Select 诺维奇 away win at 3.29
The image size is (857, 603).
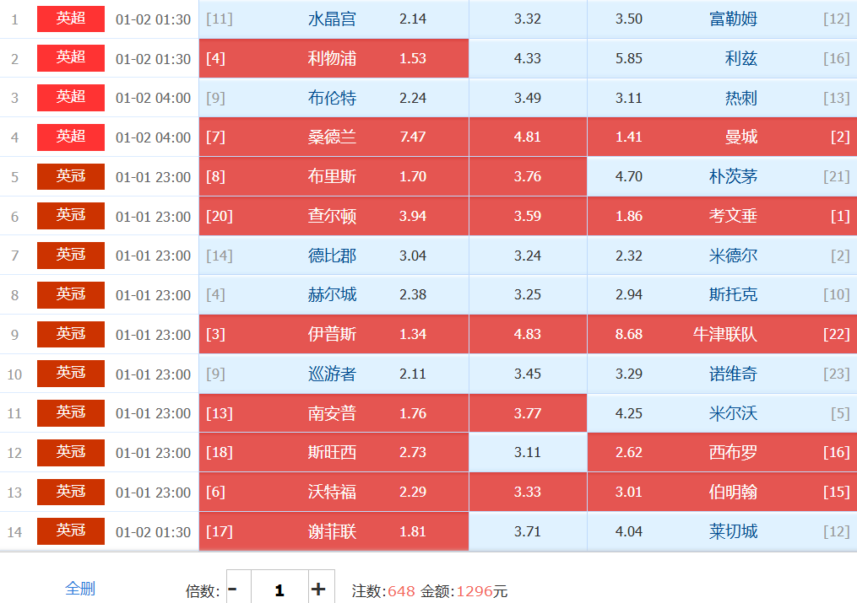pos(722,374)
